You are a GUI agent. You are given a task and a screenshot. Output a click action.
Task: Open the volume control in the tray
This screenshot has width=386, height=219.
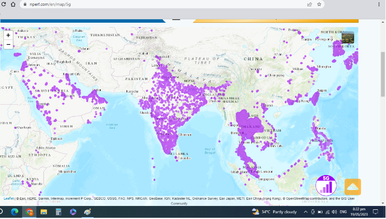[334, 212]
